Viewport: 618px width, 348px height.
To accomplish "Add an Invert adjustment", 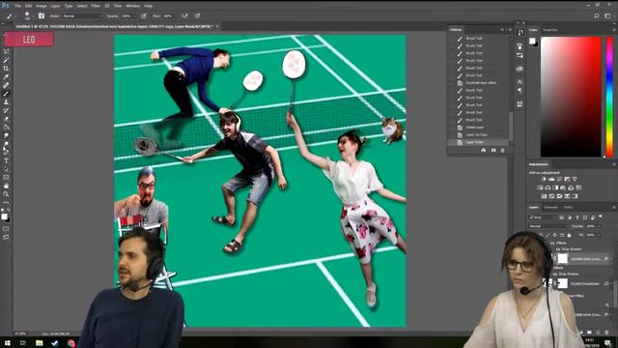I will 544,196.
